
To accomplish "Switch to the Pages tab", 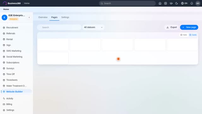I will pyautogui.click(x=54, y=17).
